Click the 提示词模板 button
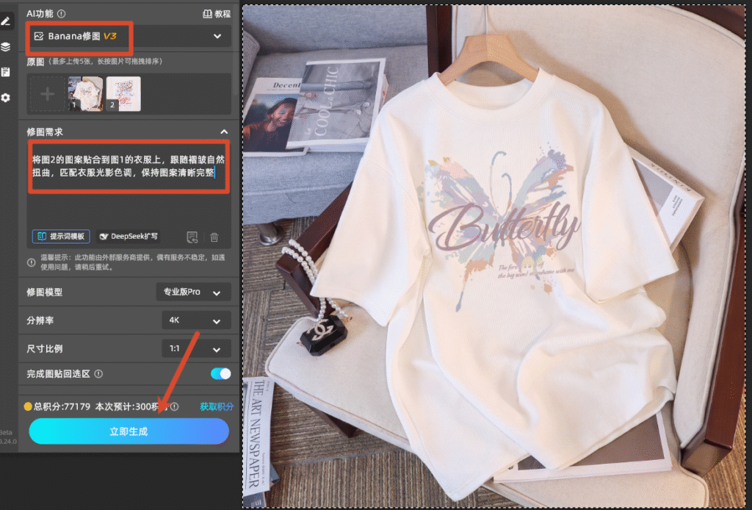 coord(61,237)
